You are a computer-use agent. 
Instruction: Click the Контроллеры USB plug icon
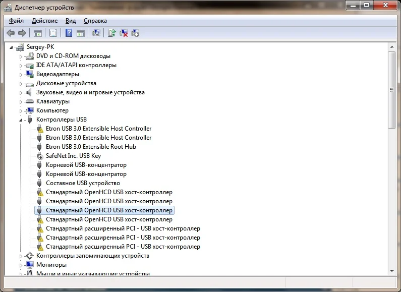tap(30, 120)
